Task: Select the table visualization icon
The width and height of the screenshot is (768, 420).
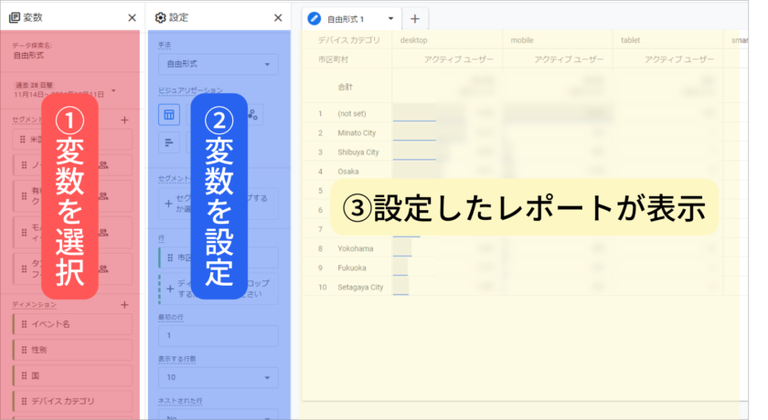Action: pyautogui.click(x=169, y=114)
